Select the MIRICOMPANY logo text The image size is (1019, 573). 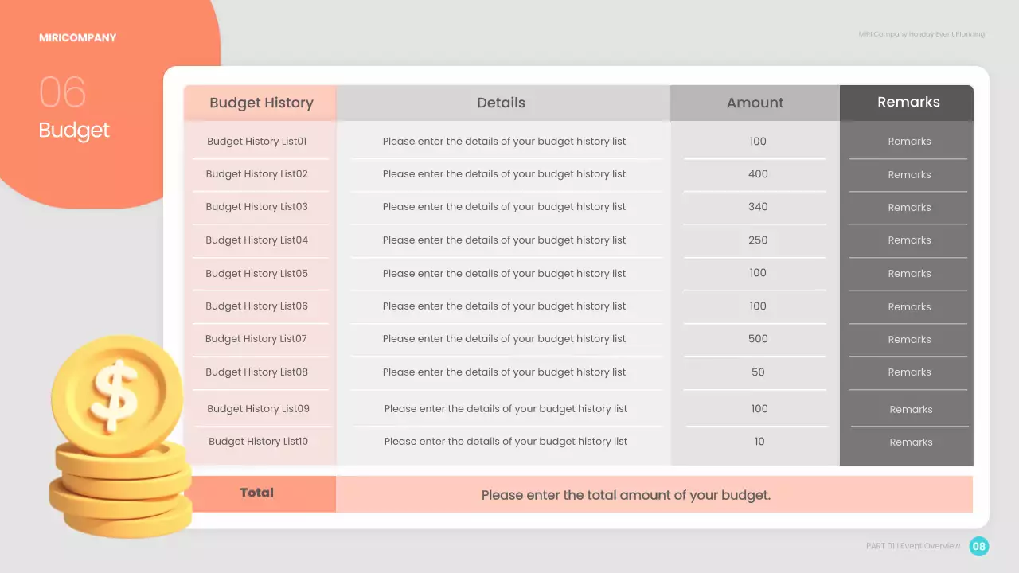(77, 37)
